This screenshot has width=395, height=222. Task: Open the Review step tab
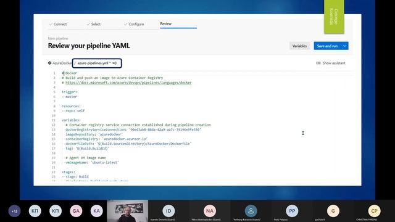pyautogui.click(x=166, y=23)
